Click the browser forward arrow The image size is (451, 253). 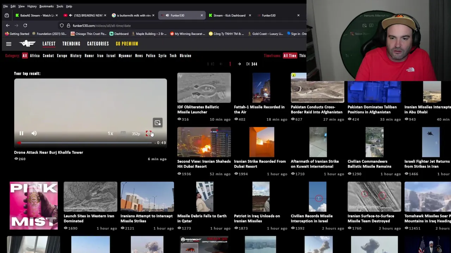[16, 25]
